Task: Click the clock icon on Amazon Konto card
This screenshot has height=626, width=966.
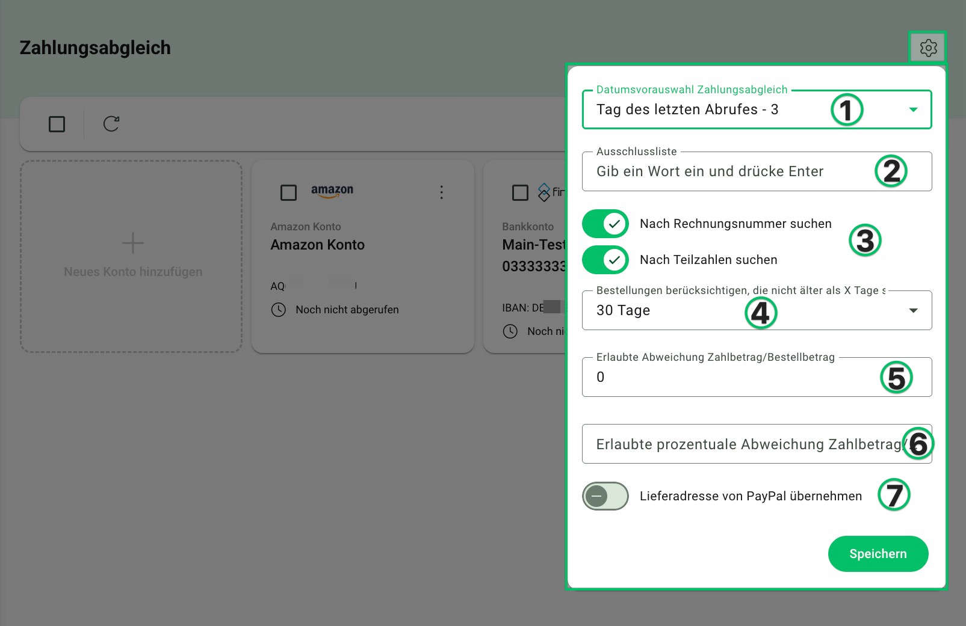Action: (x=278, y=310)
